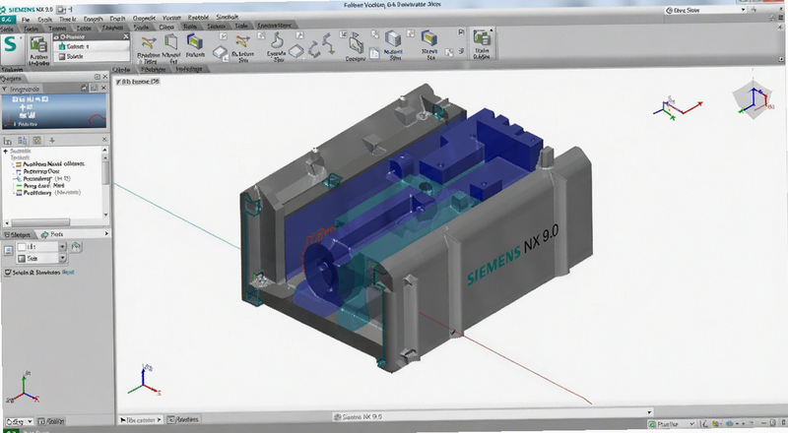Click the view orientation cube in the viewport corner
Screen dimensions: 788x433
pyautogui.click(x=752, y=99)
